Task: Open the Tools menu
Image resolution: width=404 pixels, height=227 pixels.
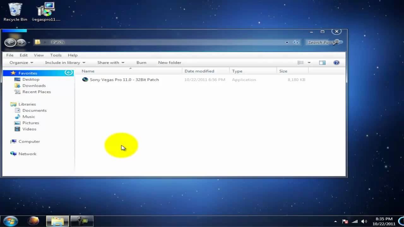Action: click(56, 55)
